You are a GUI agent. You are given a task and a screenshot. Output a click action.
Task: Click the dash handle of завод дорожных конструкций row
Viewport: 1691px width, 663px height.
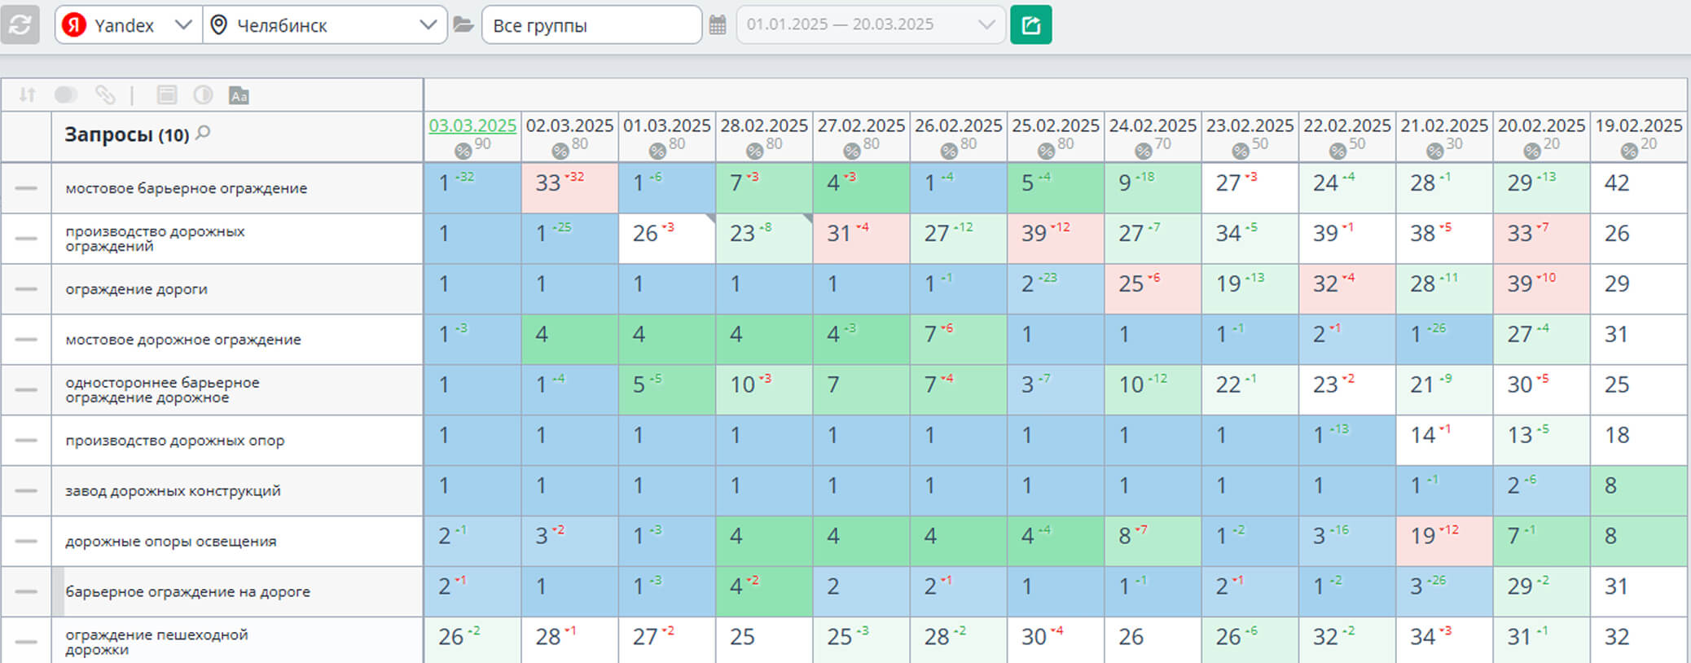tap(26, 491)
